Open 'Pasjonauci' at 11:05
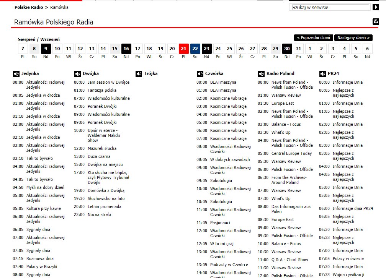This screenshot has width=386, height=278. click(x=220, y=223)
